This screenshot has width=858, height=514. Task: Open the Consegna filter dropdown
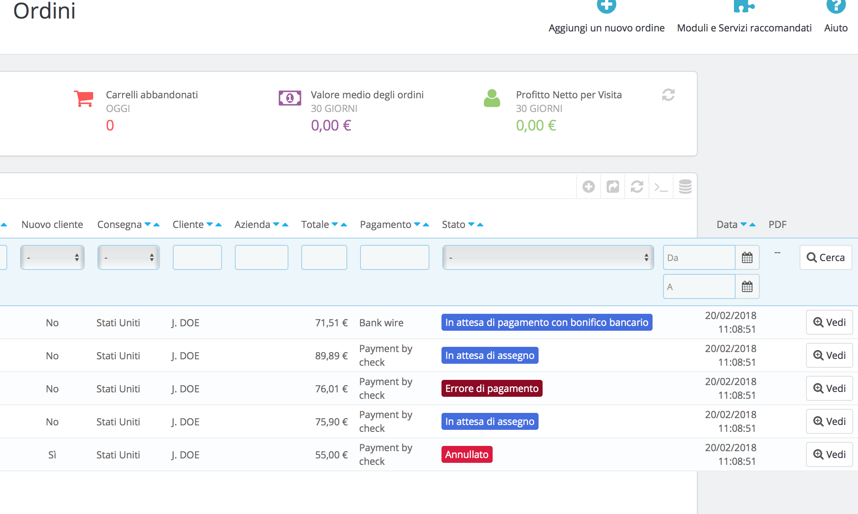click(x=128, y=257)
